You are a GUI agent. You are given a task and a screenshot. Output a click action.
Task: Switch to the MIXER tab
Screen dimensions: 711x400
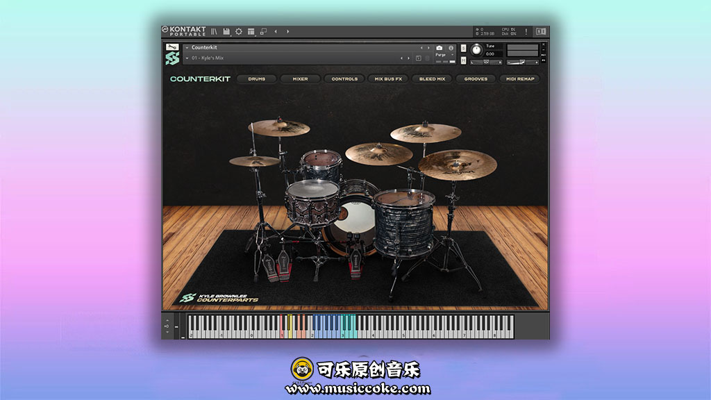[x=300, y=79]
